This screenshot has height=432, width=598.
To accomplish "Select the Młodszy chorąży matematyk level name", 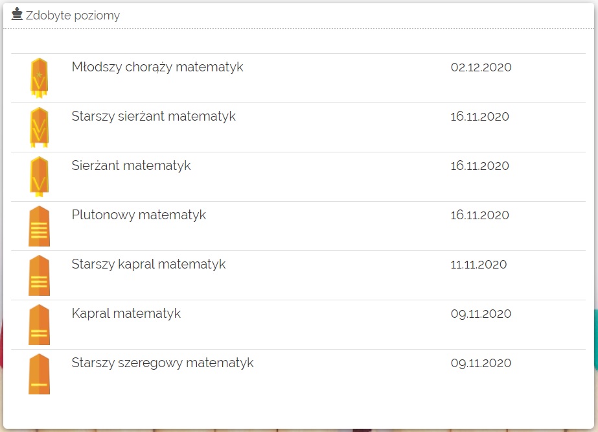I will [x=157, y=67].
